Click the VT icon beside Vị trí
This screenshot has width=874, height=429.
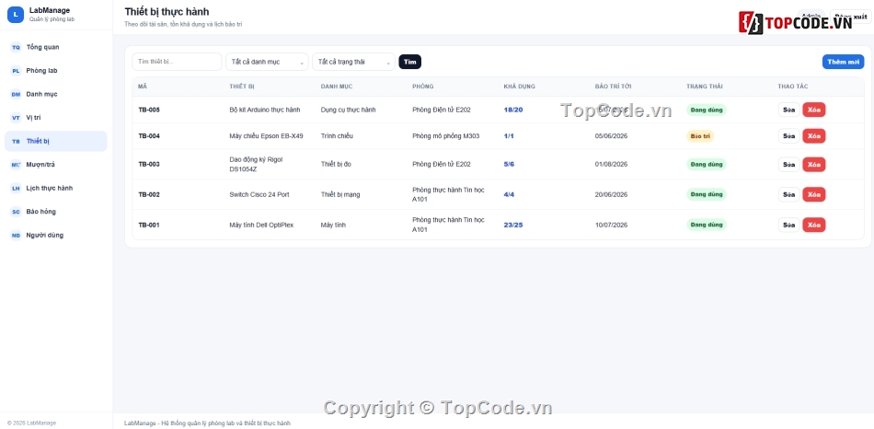(x=17, y=118)
